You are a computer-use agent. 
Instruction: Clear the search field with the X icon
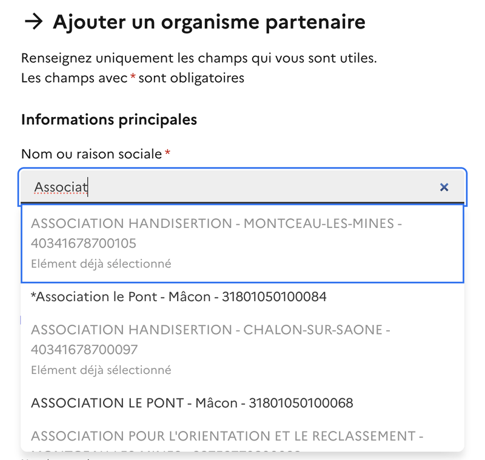click(444, 187)
